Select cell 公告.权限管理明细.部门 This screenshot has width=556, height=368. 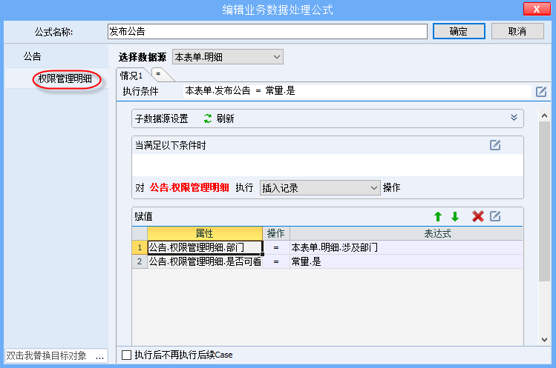point(205,247)
